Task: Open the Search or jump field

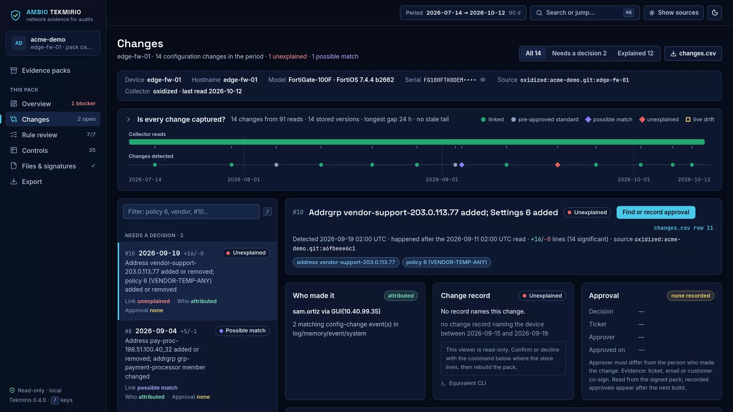Action: 585,13
